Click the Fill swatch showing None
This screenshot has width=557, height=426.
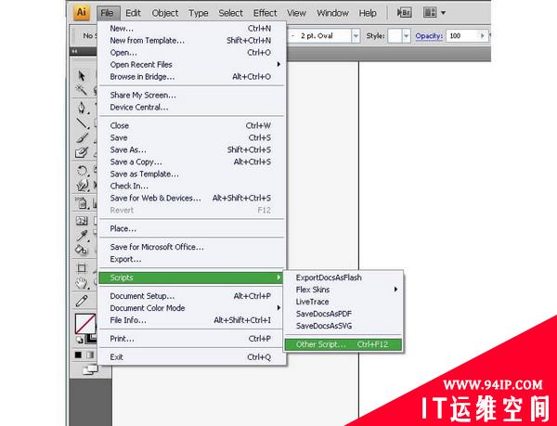[x=85, y=323]
